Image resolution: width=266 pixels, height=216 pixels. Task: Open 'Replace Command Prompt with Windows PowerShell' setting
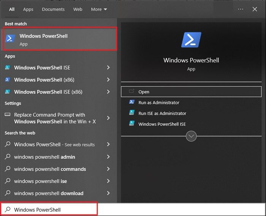55,118
